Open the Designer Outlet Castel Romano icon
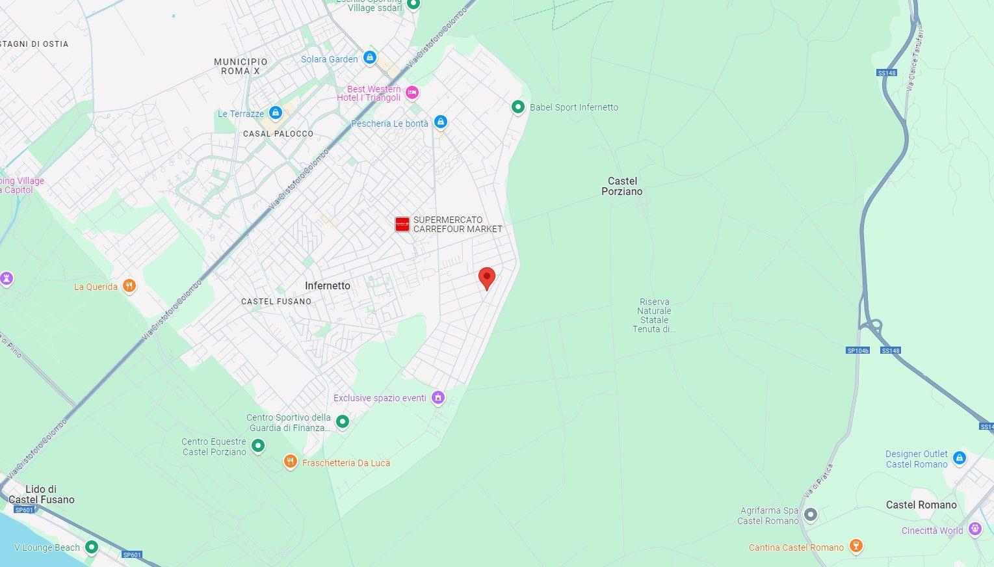The height and width of the screenshot is (567, 994). (x=960, y=458)
